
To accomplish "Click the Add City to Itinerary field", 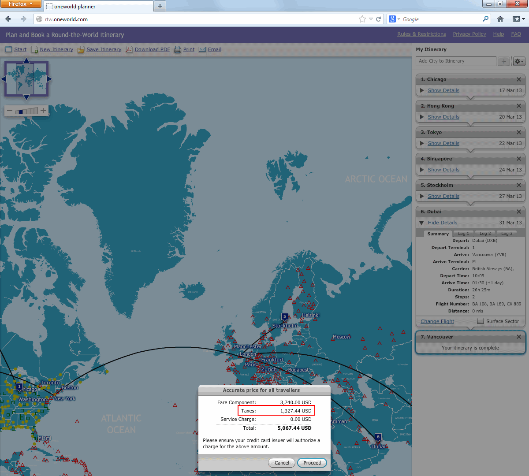I will (456, 61).
